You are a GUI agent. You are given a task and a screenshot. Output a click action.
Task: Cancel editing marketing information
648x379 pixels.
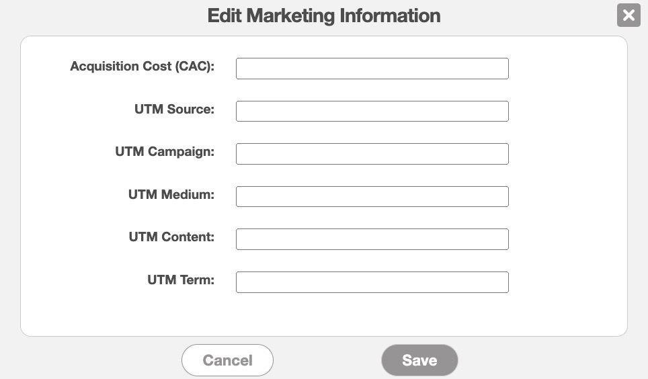(x=227, y=360)
